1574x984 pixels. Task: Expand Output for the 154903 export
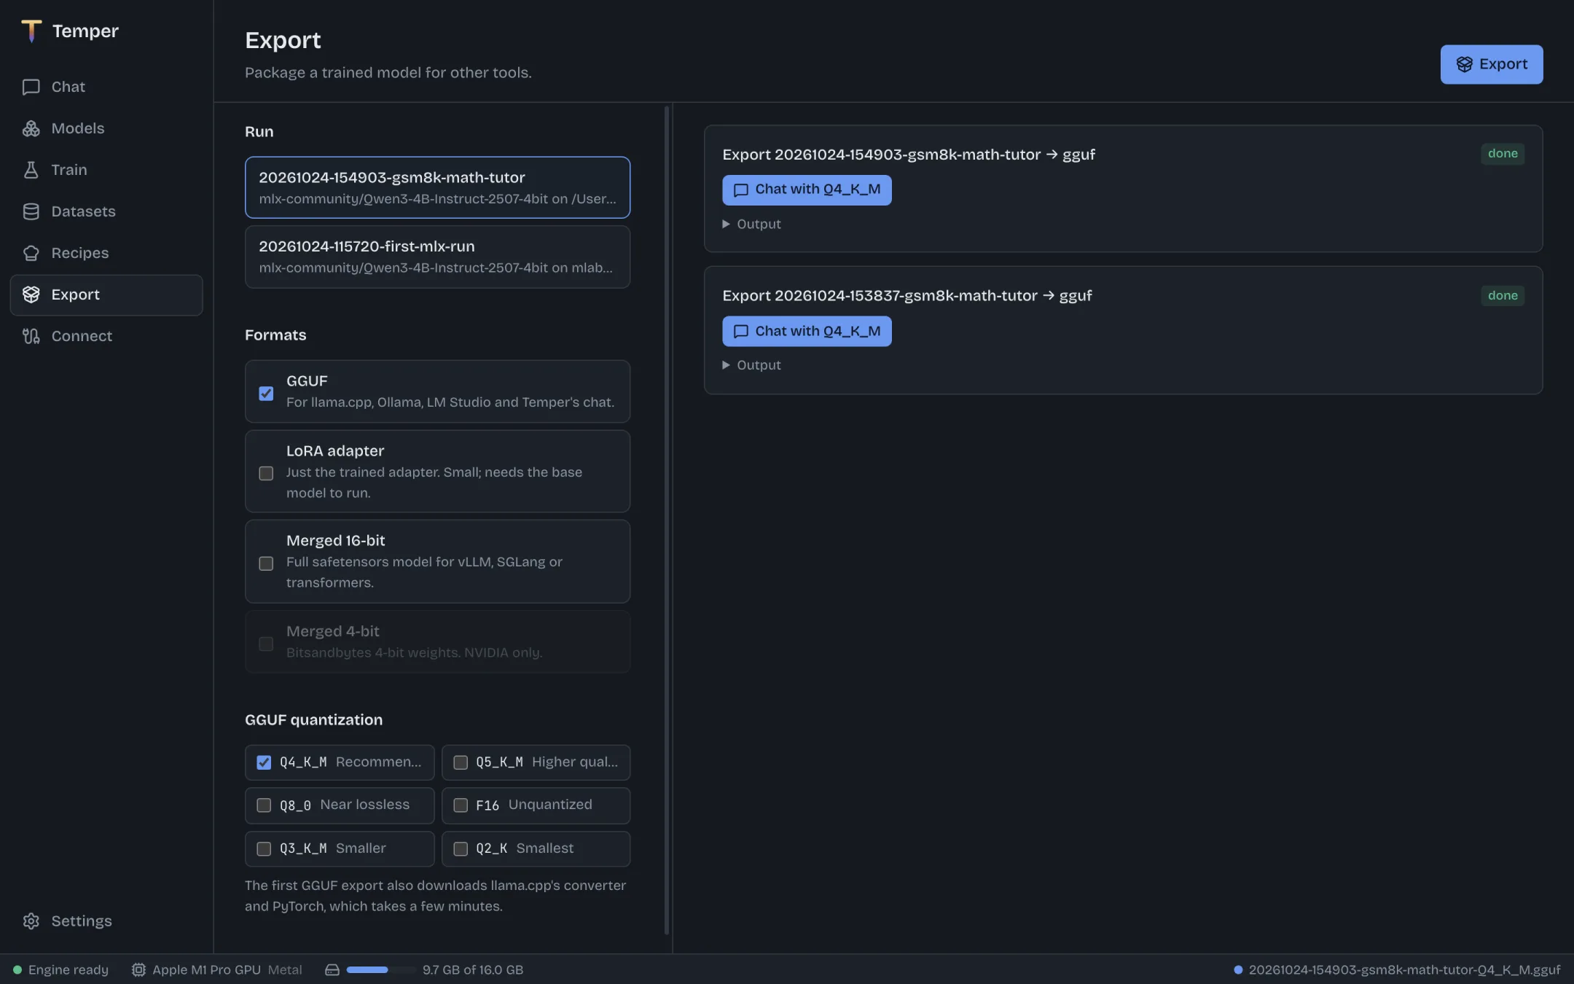[x=751, y=224]
